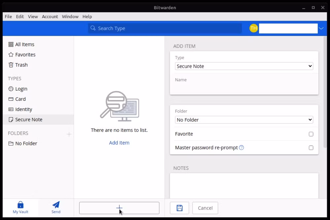Click the Secure Note icon
Viewport: 330px width, 220px height.
pyautogui.click(x=11, y=120)
